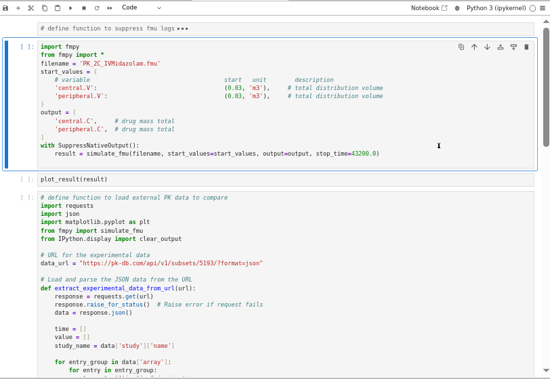This screenshot has width=550, height=379.
Task: Move the active cell up
Action: coord(474,47)
